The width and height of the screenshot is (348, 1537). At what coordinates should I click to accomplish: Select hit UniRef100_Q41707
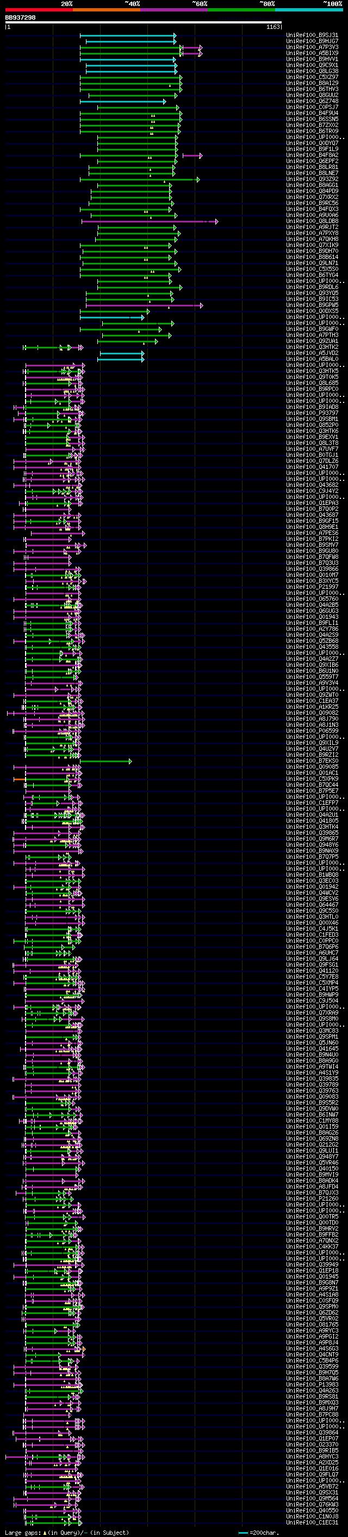pos(312,467)
